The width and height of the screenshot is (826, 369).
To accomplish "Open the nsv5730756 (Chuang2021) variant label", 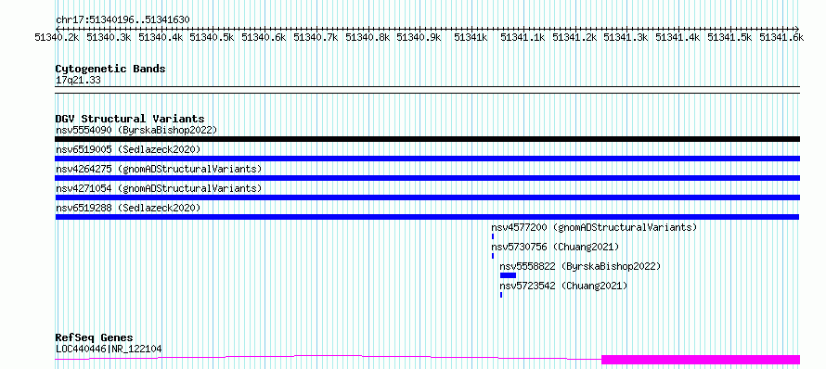I will click(x=555, y=247).
